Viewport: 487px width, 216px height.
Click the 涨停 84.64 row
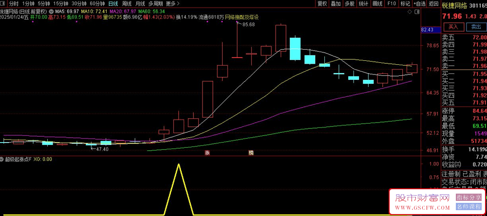click(x=464, y=111)
